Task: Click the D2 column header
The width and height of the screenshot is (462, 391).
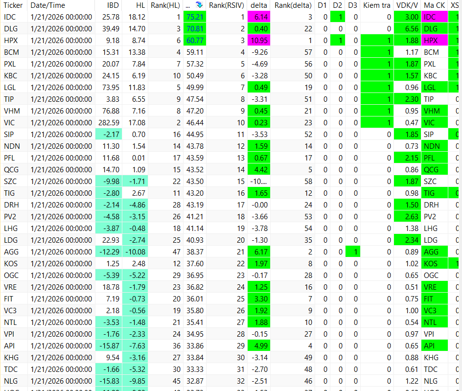Action: pos(338,5)
